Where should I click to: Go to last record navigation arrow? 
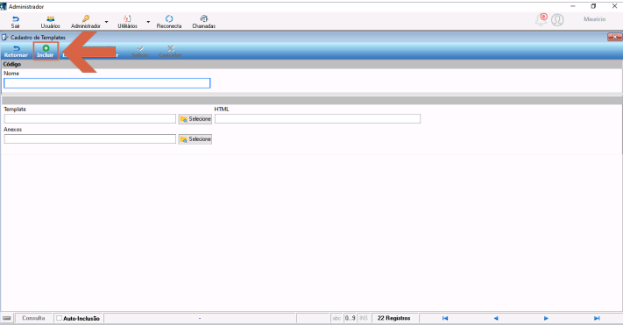click(x=597, y=318)
